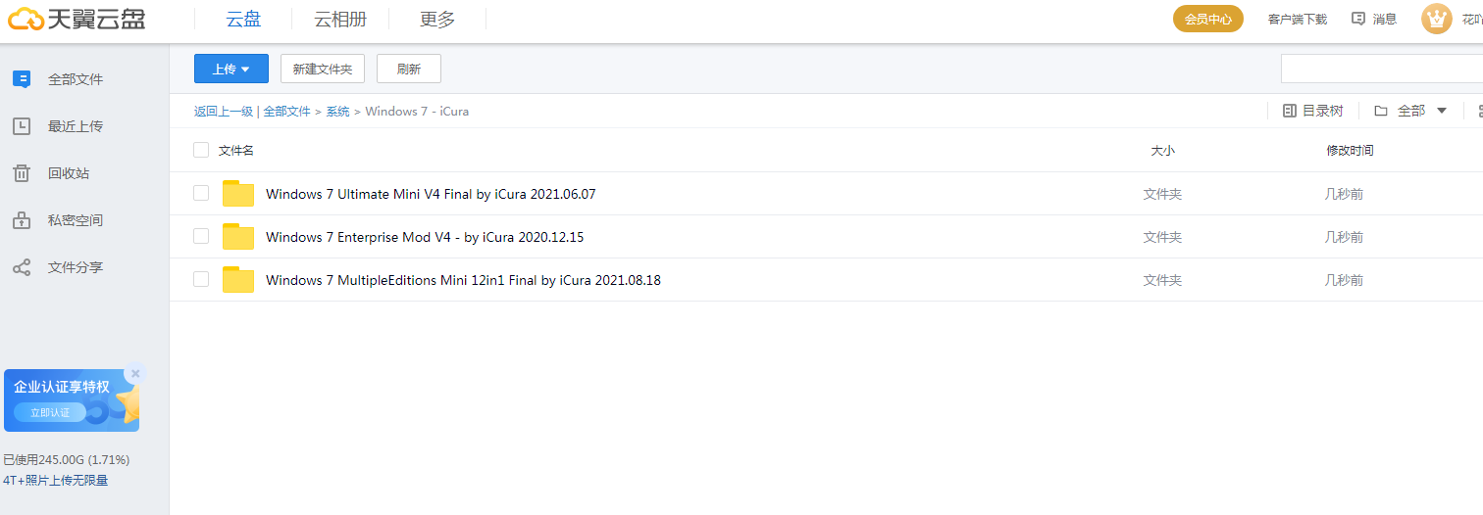Open the 会员中心 button
Viewport: 1483px width, 515px height.
(x=1208, y=19)
